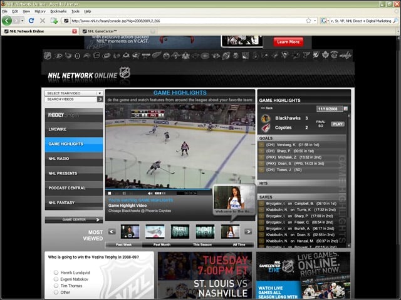Play the Michalek, Z. goal clip icon
Screen dimensions: 401x300
point(261,157)
